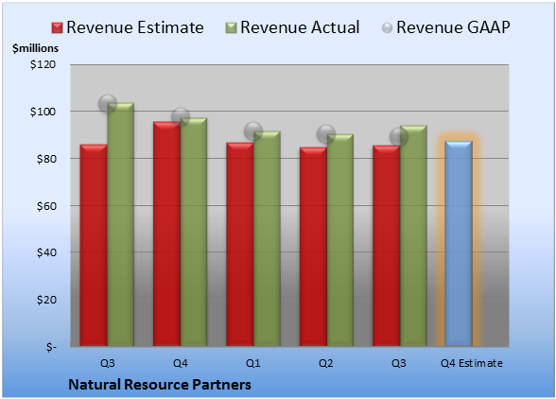Select the red Revenue Estimate bar for Q1

click(x=240, y=244)
